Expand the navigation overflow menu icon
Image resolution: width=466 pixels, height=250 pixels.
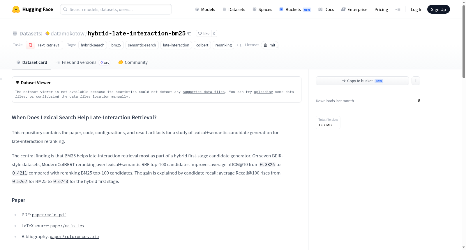(398, 9)
